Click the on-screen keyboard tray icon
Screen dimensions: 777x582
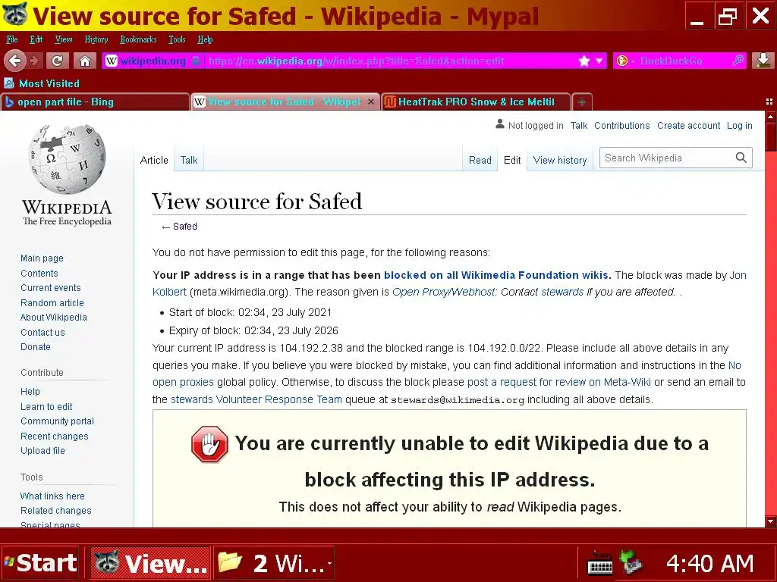[x=599, y=563]
